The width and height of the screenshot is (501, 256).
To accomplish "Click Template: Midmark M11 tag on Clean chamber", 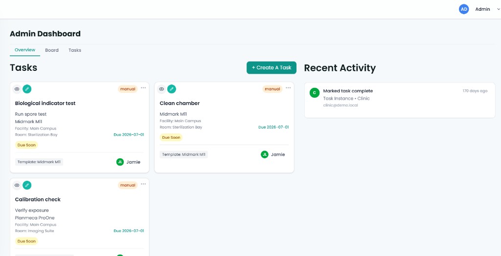I will click(184, 154).
